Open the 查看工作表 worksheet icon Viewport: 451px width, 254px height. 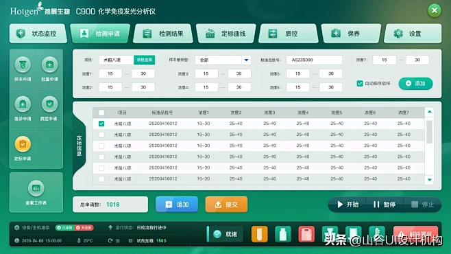click(x=36, y=188)
